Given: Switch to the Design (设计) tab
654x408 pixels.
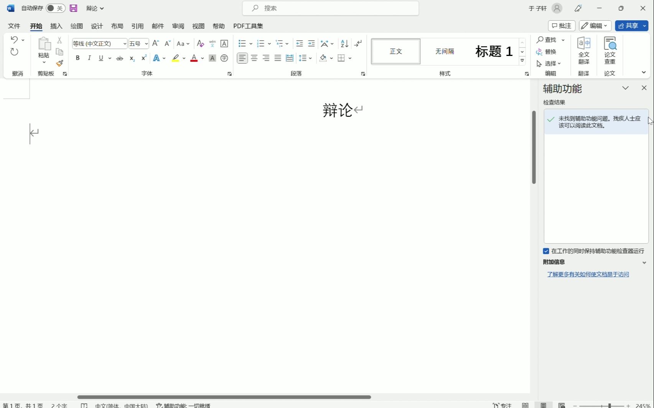Looking at the screenshot, I should tap(97, 26).
